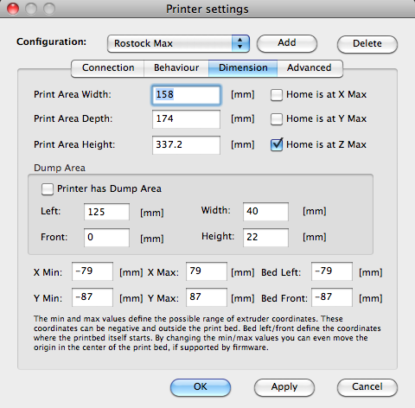Tick Printer has Dump Area checkbox
The height and width of the screenshot is (408, 415).
coord(48,189)
